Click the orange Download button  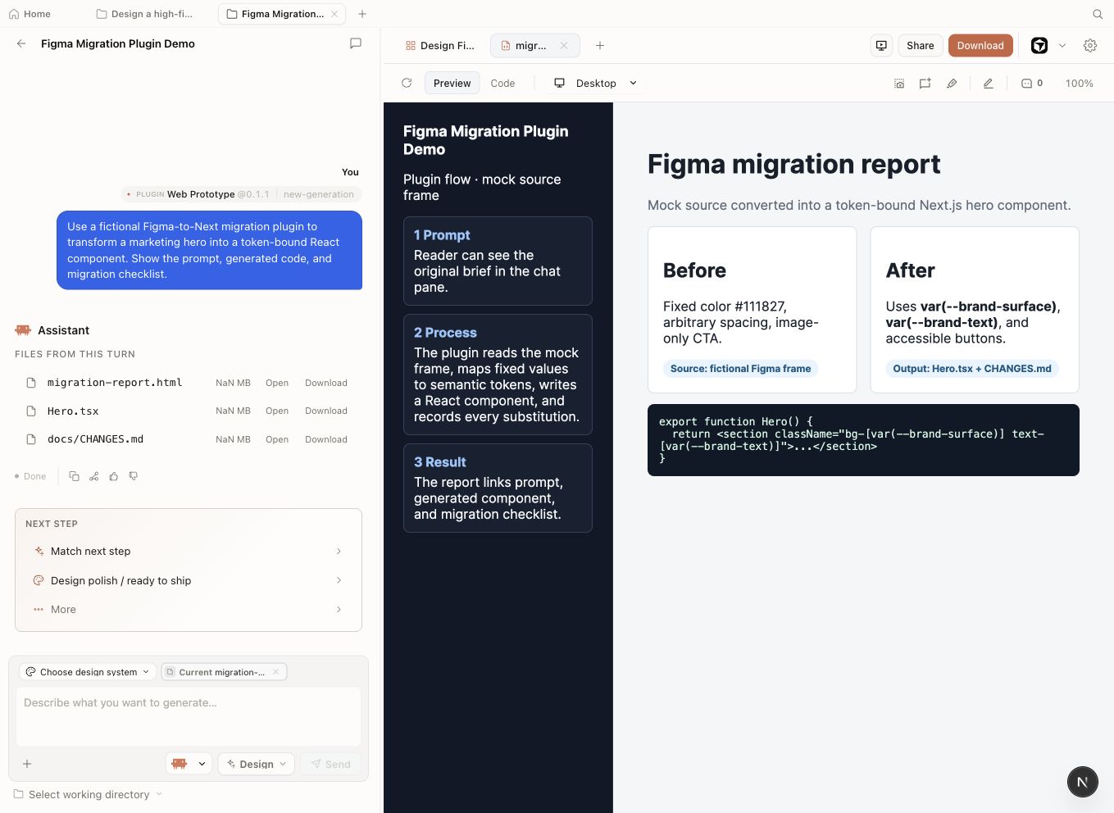click(x=980, y=46)
